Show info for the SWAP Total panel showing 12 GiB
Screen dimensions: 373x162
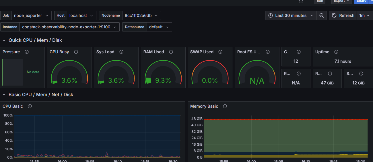(x=361, y=74)
